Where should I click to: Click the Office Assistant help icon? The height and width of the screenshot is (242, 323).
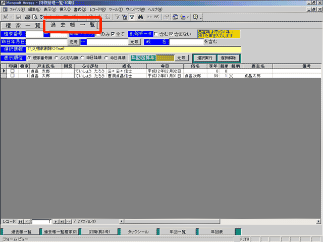tap(195, 17)
